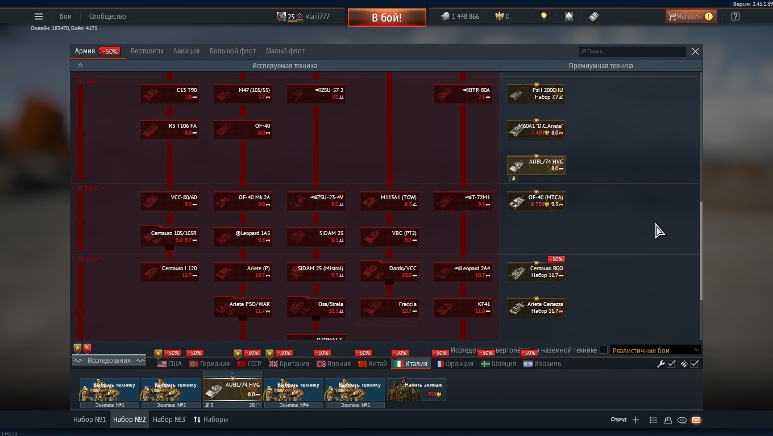This screenshot has height=436, width=773.
Task: Select the Leopard 2A4 vehicle
Action: point(463,272)
